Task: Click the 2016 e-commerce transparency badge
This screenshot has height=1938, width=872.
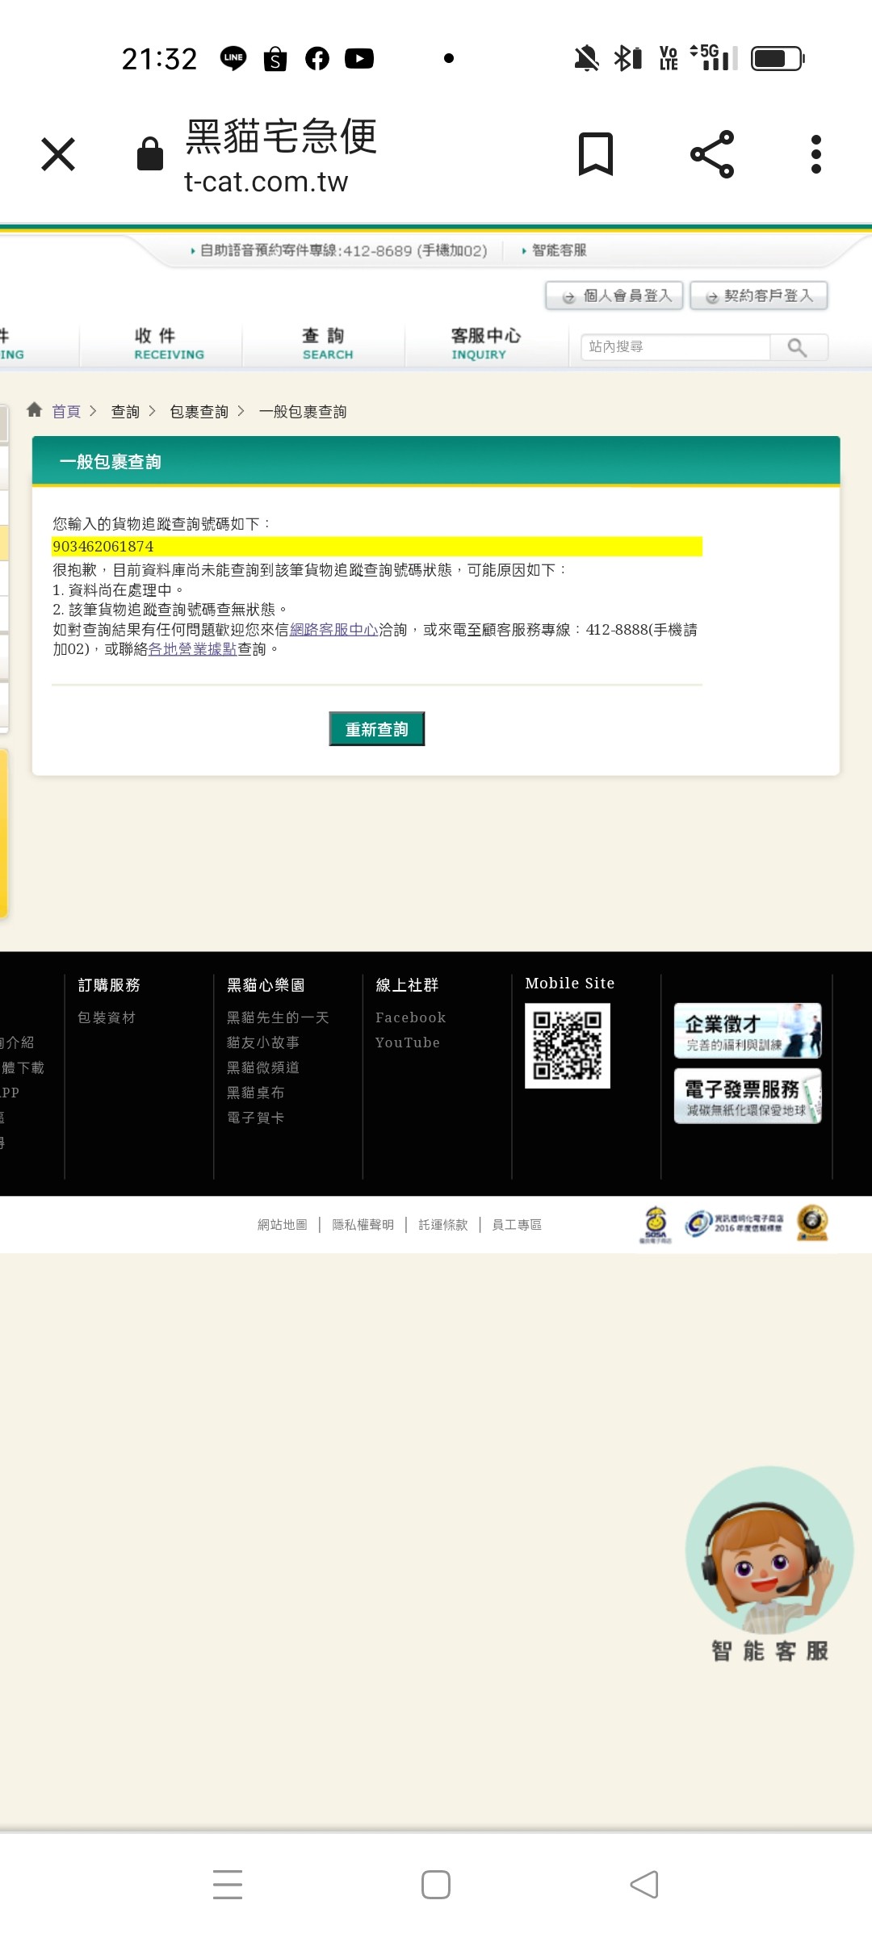Action: (734, 1224)
